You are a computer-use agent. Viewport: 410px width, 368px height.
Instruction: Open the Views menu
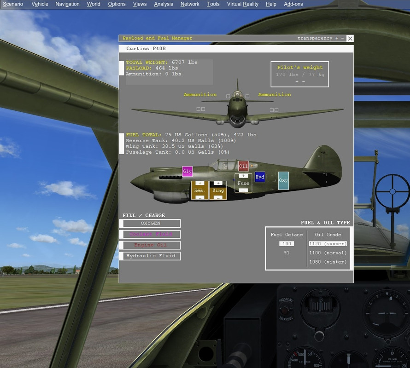140,4
